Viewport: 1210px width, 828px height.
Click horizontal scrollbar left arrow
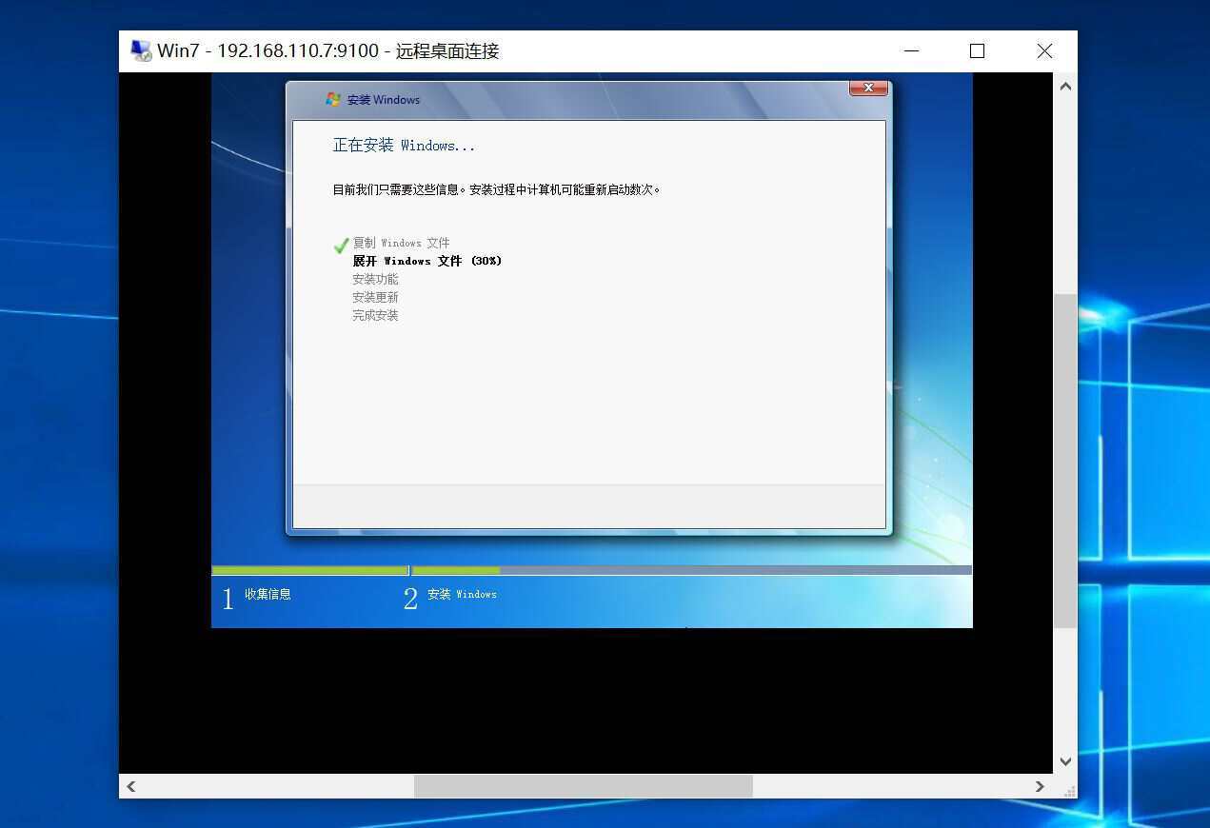pos(131,786)
